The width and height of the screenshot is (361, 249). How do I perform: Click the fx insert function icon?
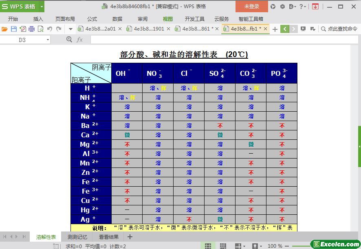80,40
